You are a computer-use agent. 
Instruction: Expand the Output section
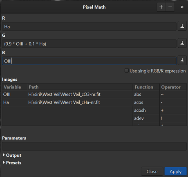click(12, 155)
